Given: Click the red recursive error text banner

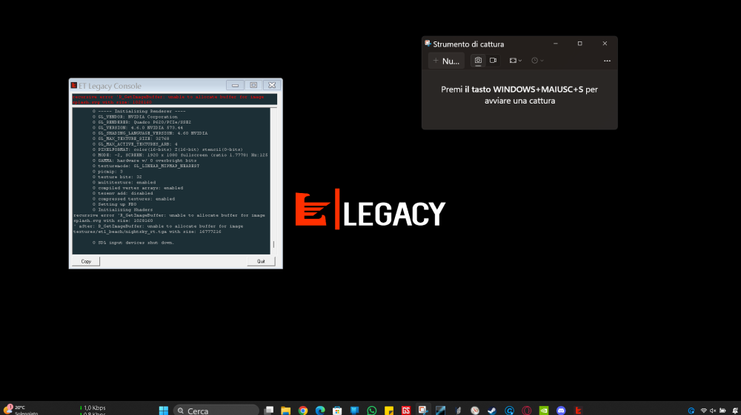Looking at the screenshot, I should (174, 99).
